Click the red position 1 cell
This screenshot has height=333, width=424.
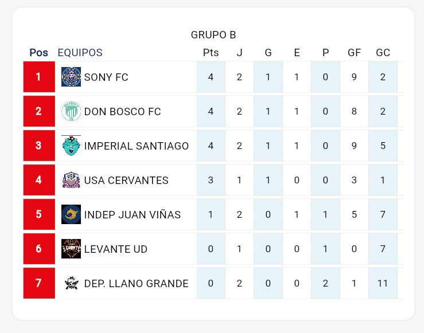38,77
